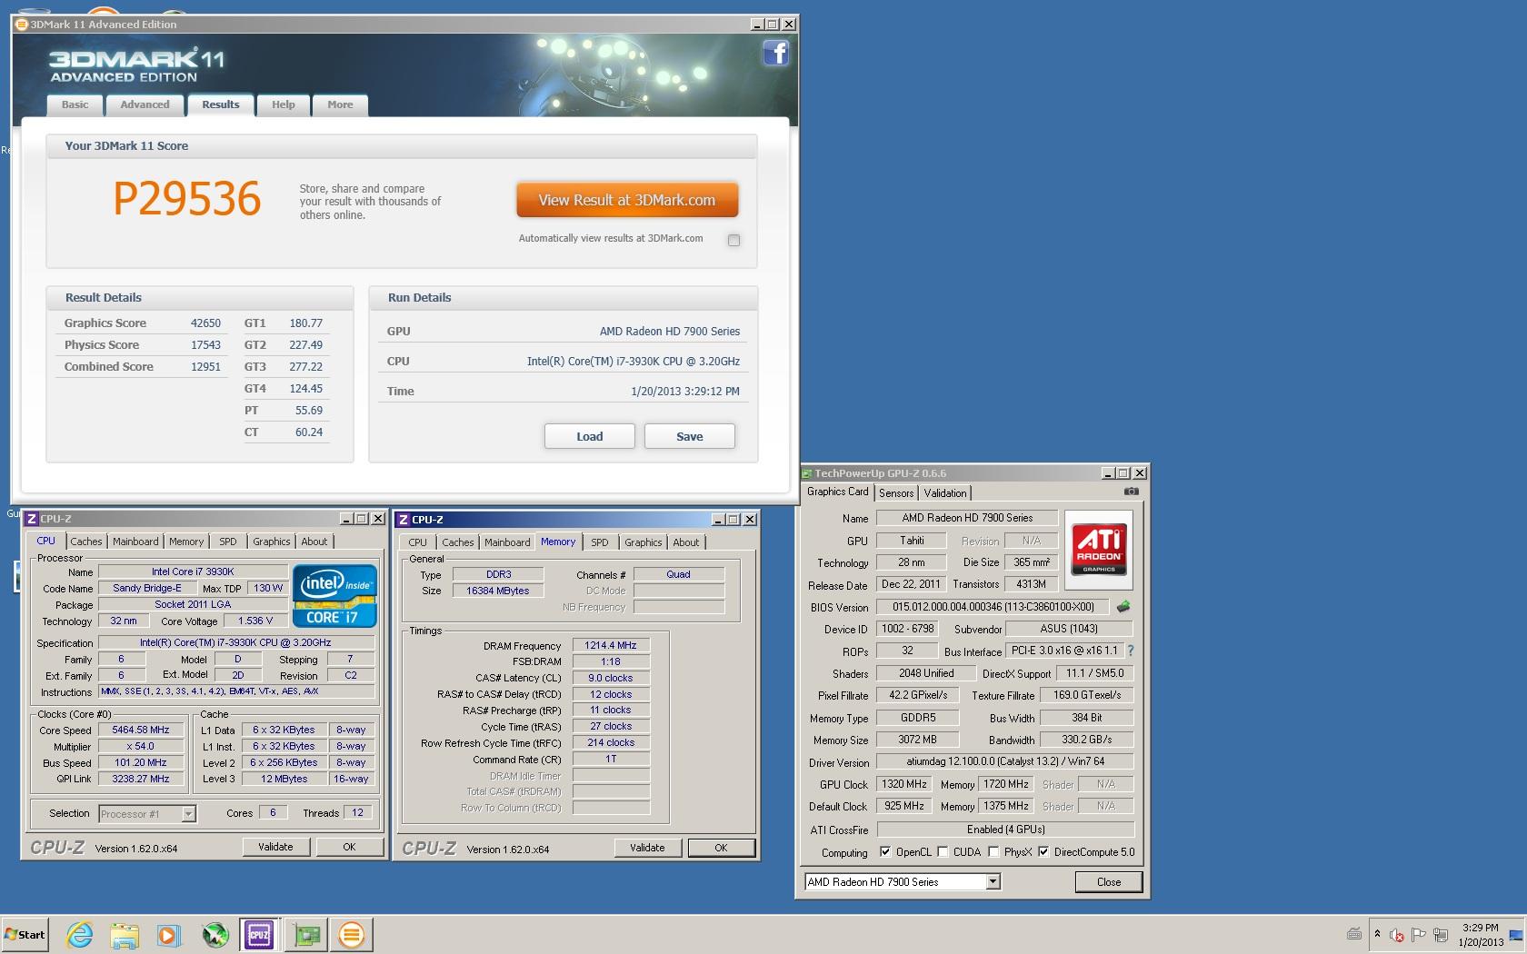The height and width of the screenshot is (954, 1527).
Task: Show hidden tray icons chevron
Action: (x=1377, y=934)
